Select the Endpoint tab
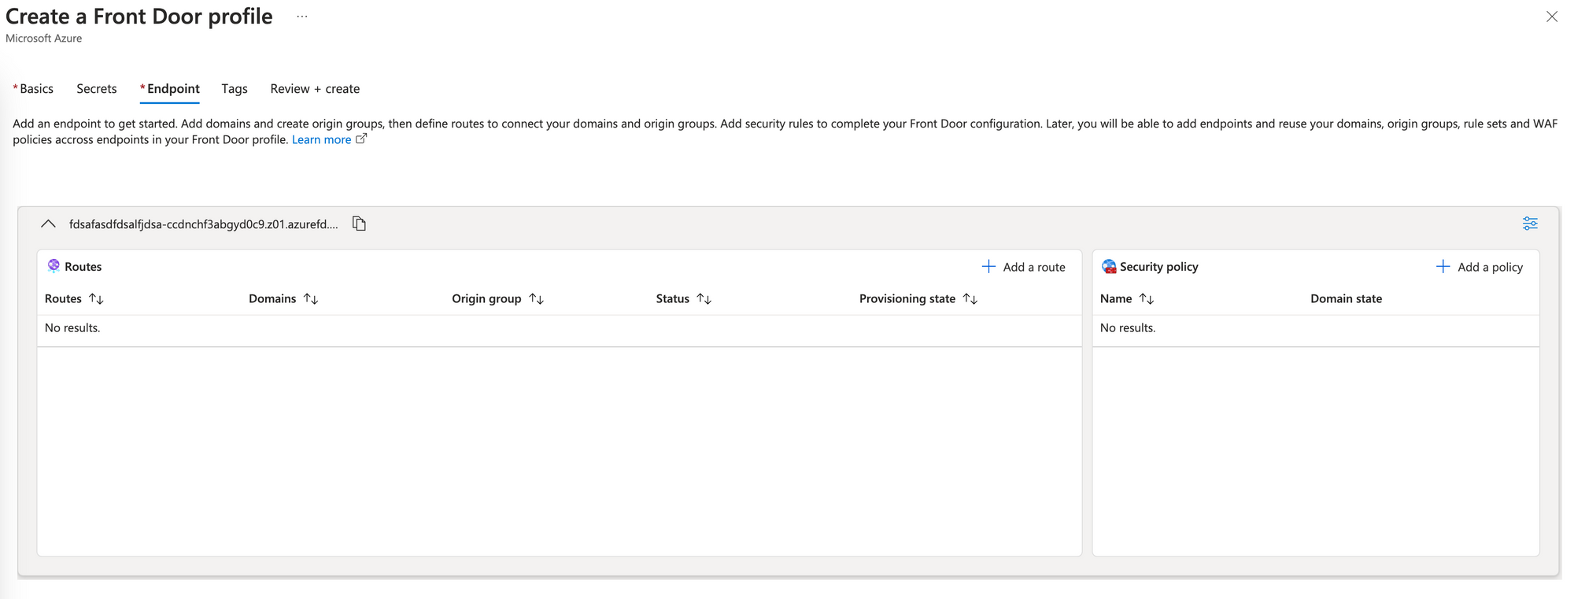The height and width of the screenshot is (599, 1574). point(170,89)
